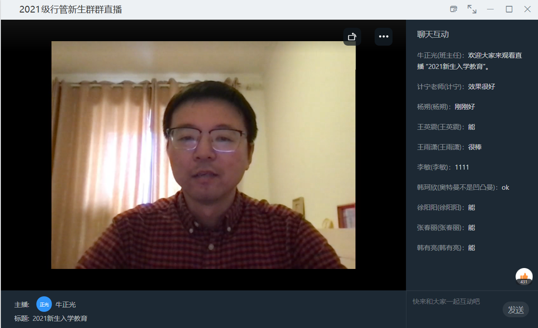Viewport: 538px width, 328px height.
Task: Maximize the live broadcast window
Action: (x=509, y=9)
